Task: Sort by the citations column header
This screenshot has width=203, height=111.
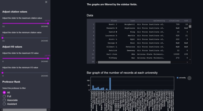Action: click(x=174, y=21)
